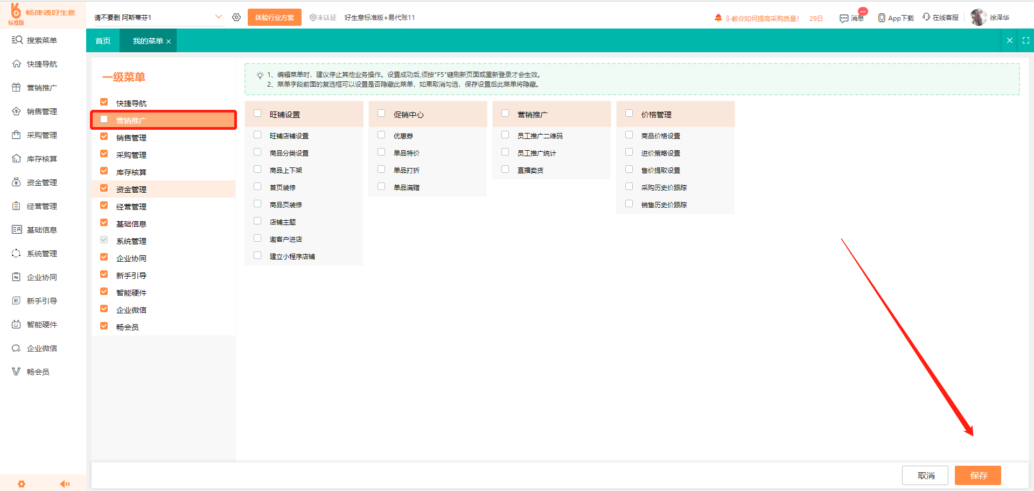Screen dimensions: 1034x491
Task: Open the 快捷导航 home icon in sidebar
Action: pyautogui.click(x=17, y=64)
